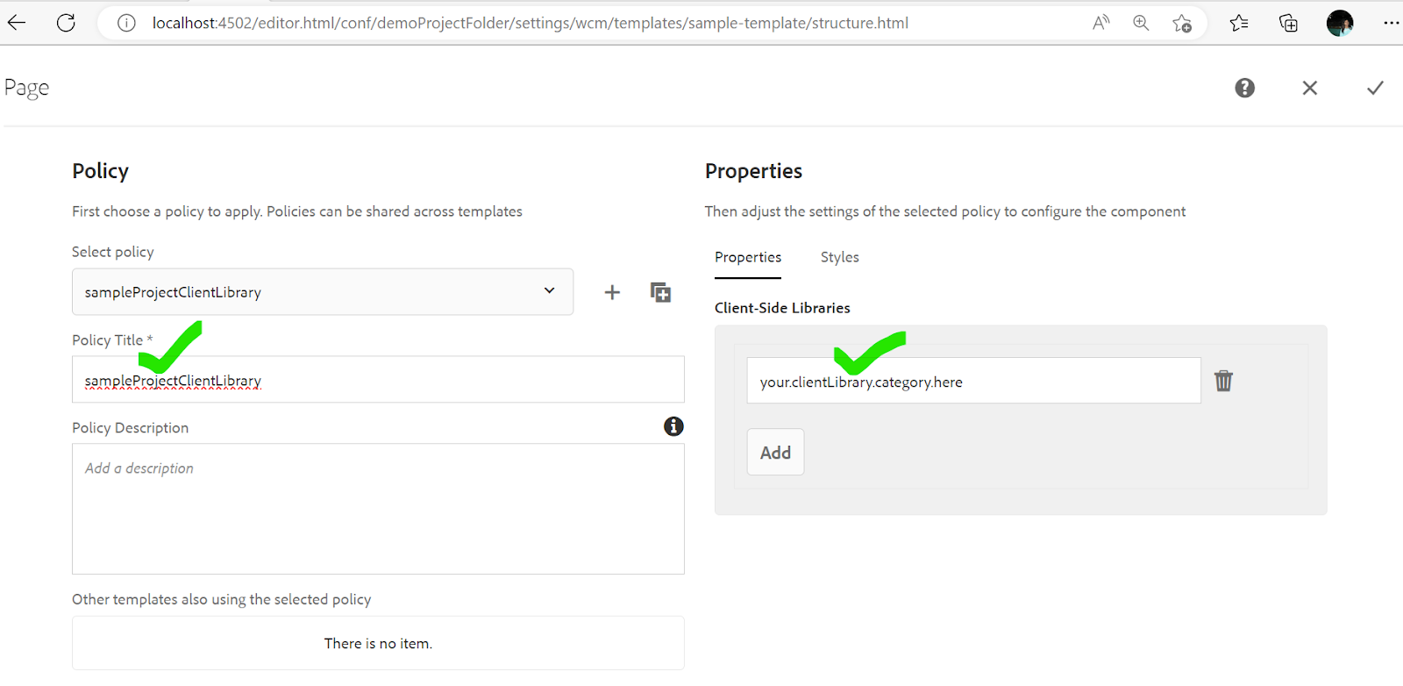
Task: Click the Policy Description text area
Action: pos(378,509)
